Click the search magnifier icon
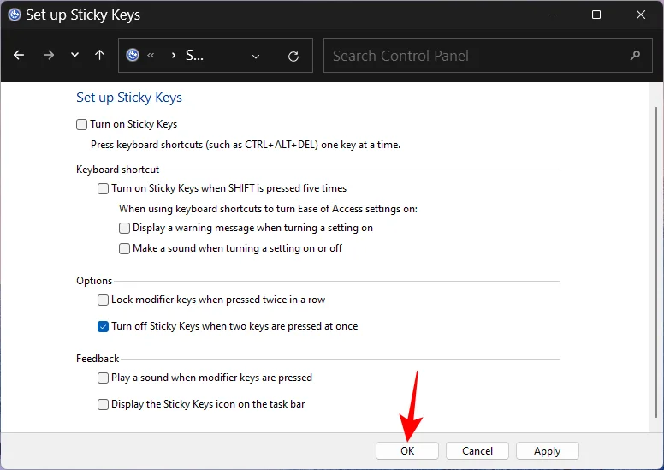The height and width of the screenshot is (470, 664). click(635, 55)
